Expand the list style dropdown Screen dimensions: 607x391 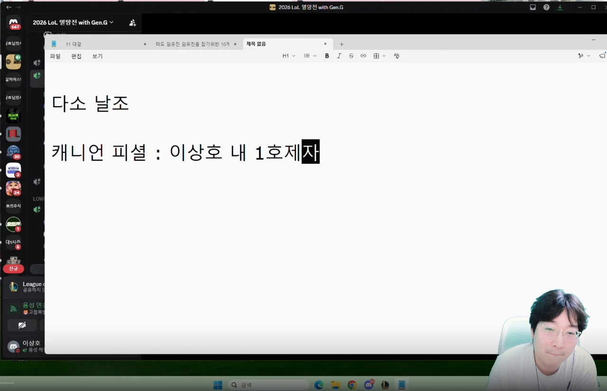[x=310, y=56]
